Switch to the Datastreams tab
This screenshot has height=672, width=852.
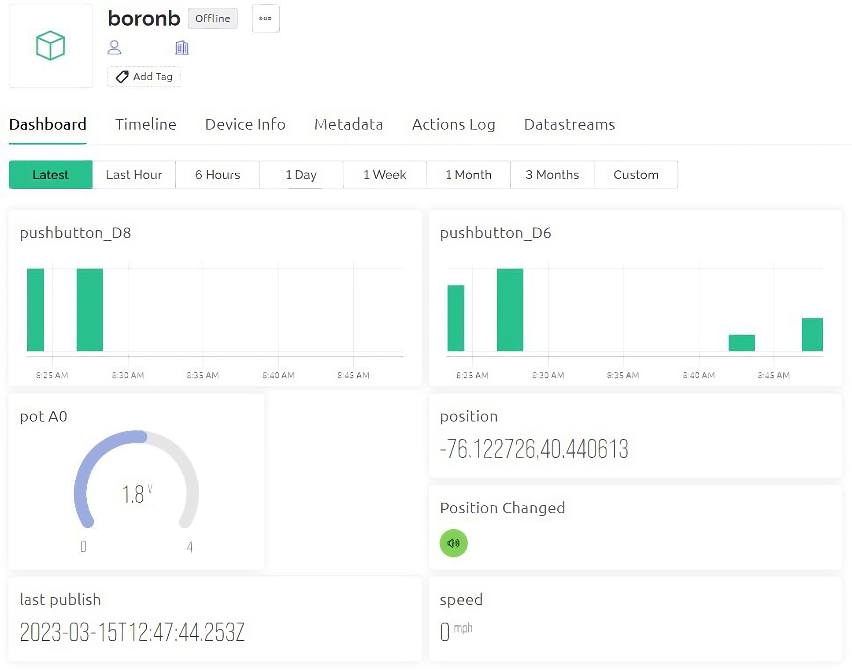point(569,124)
